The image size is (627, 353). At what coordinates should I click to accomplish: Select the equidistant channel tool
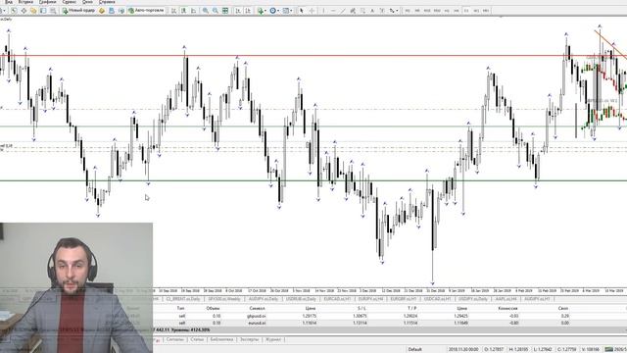[x=353, y=11]
